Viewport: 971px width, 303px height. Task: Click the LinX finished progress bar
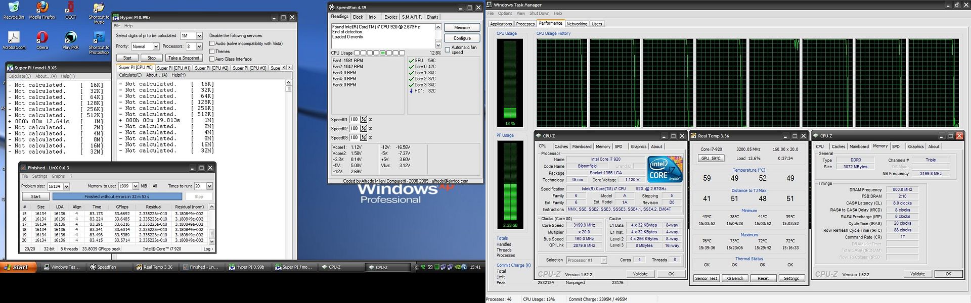[117, 196]
